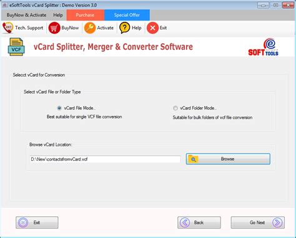This screenshot has width=296, height=238.
Task: Click the eSoftTools logo
Action: click(x=264, y=47)
